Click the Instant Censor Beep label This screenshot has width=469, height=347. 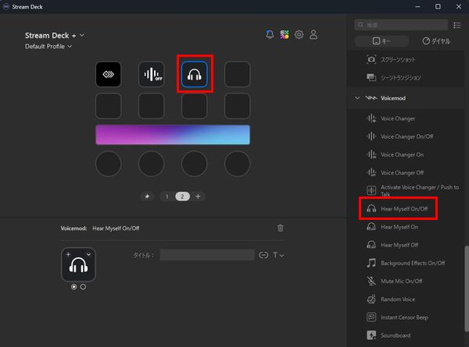404,317
